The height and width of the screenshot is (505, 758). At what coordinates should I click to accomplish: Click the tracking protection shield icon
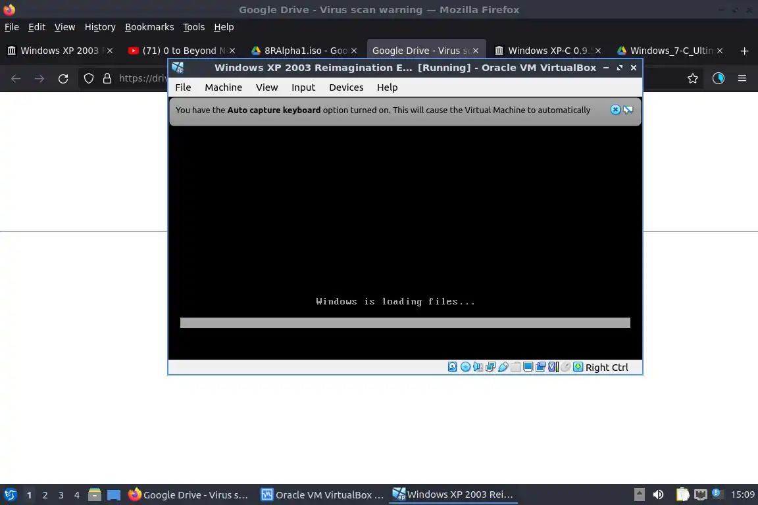pos(88,78)
